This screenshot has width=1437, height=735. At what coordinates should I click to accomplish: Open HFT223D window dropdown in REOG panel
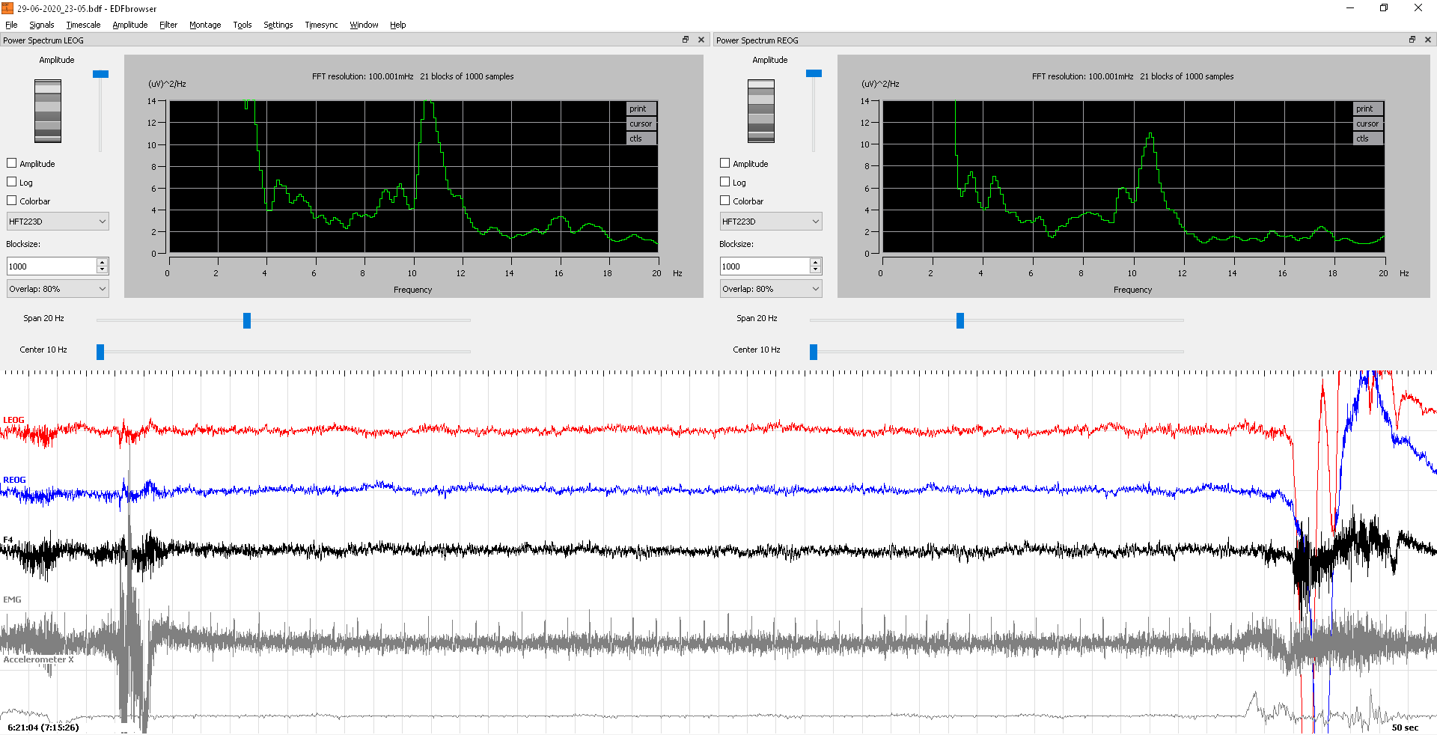coord(771,222)
